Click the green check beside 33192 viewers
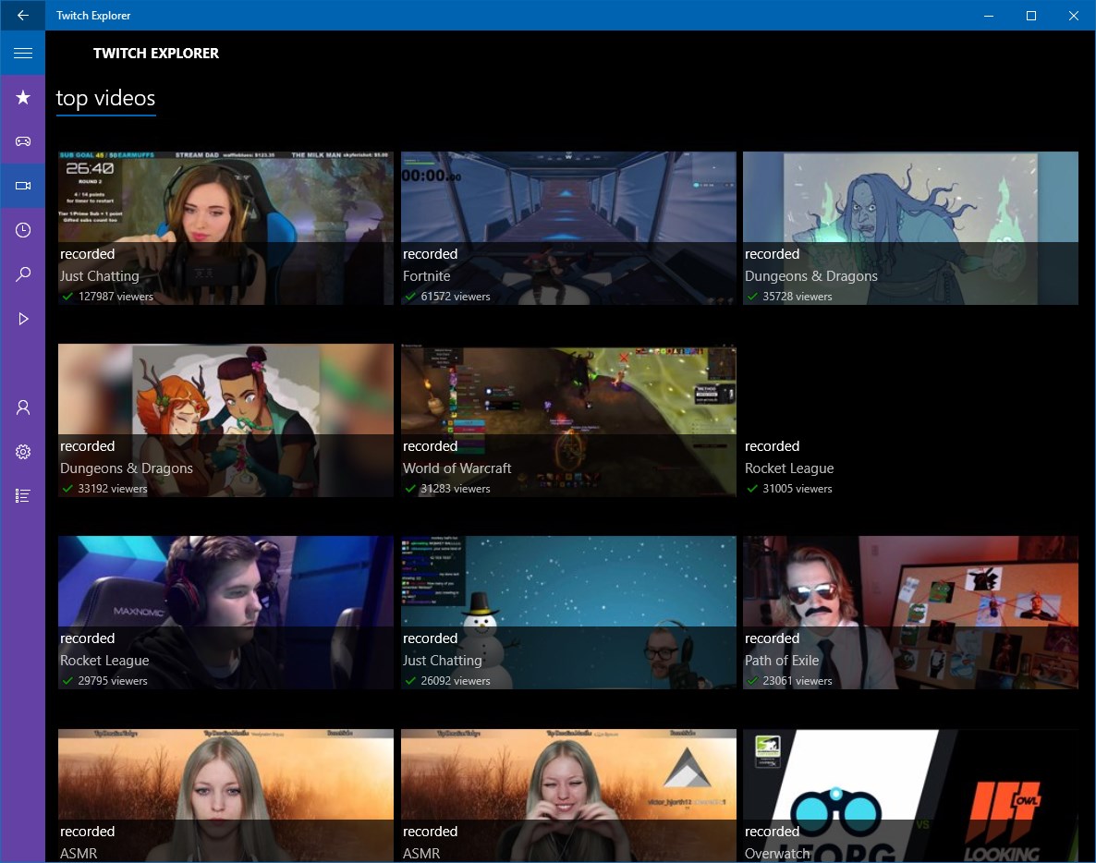Image resolution: width=1096 pixels, height=863 pixels. tap(67, 489)
